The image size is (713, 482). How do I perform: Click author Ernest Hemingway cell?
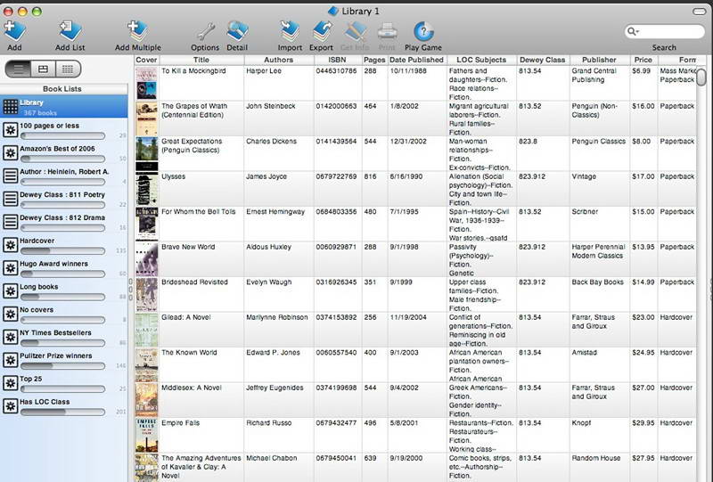[275, 212]
